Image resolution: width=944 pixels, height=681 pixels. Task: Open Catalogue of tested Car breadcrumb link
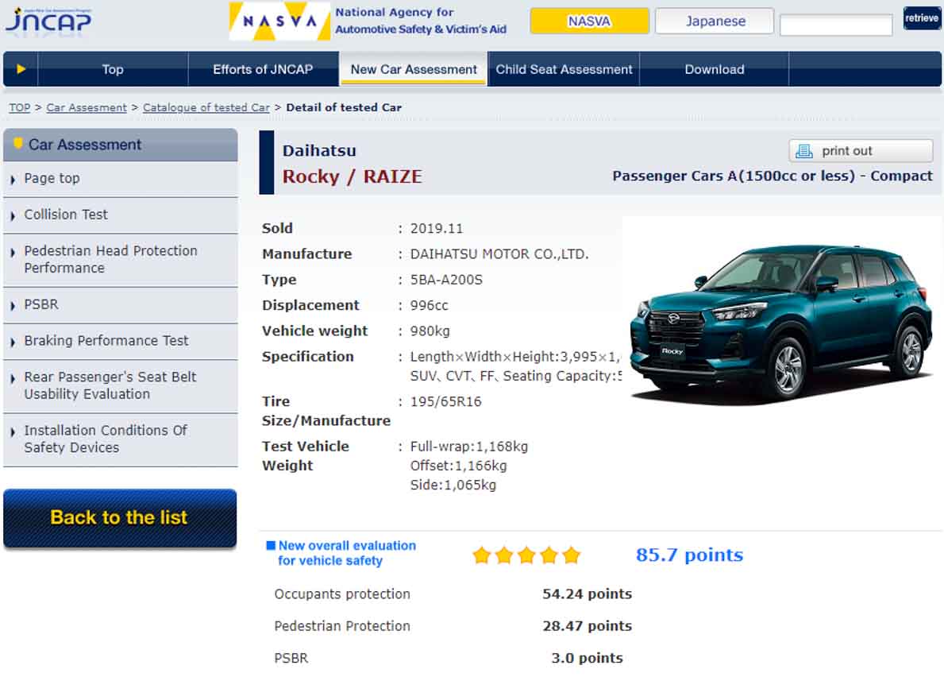(x=206, y=107)
